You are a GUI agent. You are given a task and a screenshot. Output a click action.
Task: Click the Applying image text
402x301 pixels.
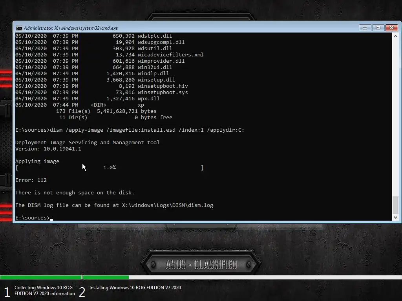pyautogui.click(x=37, y=161)
